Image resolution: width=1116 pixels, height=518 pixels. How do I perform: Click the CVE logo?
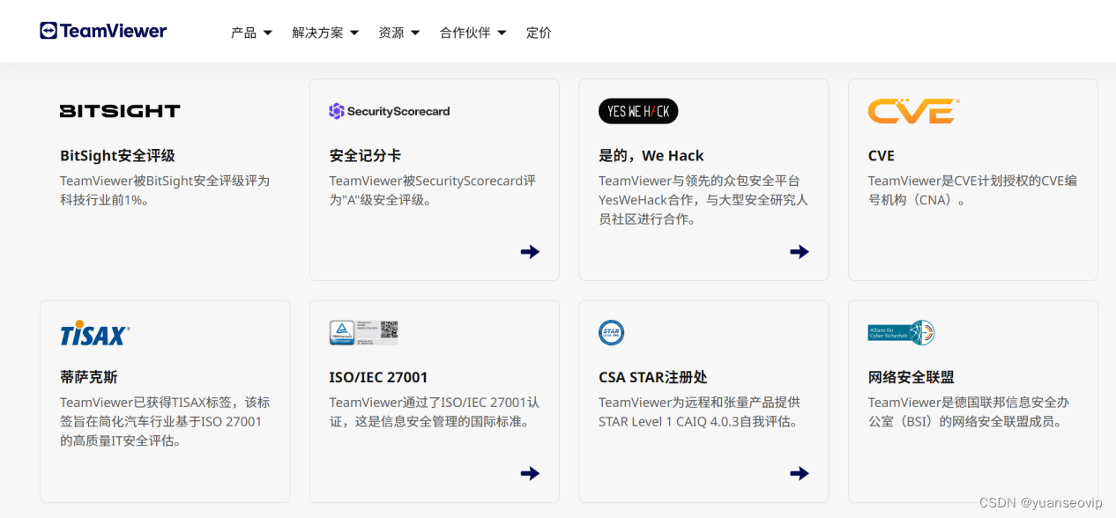(914, 111)
